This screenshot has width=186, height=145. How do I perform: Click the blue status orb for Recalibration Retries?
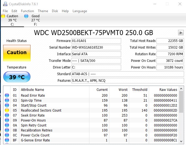pyautogui.click(x=7, y=130)
